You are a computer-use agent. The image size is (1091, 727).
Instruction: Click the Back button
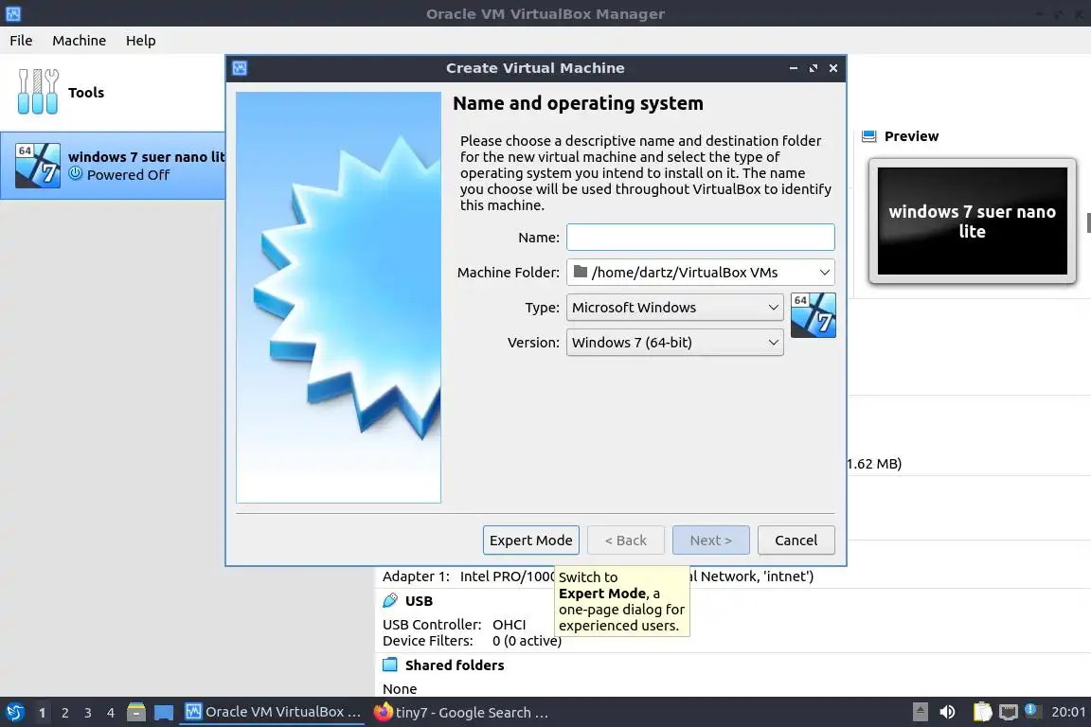click(625, 541)
